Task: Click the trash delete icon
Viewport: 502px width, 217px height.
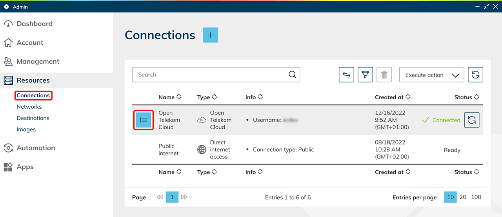Action: coord(384,75)
